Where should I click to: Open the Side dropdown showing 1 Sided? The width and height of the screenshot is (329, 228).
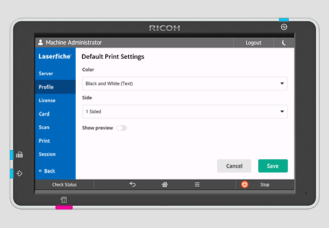[x=185, y=112]
